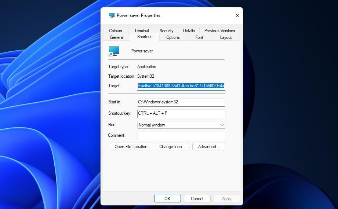The image size is (338, 209).
Task: Click the Comment label
Action: pyautogui.click(x=117, y=135)
